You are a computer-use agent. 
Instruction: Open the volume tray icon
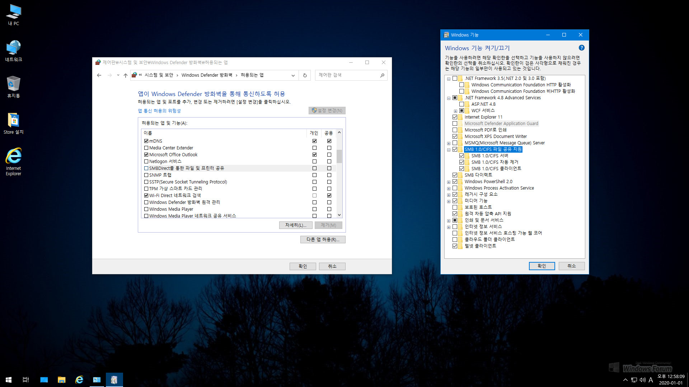pyautogui.click(x=643, y=380)
